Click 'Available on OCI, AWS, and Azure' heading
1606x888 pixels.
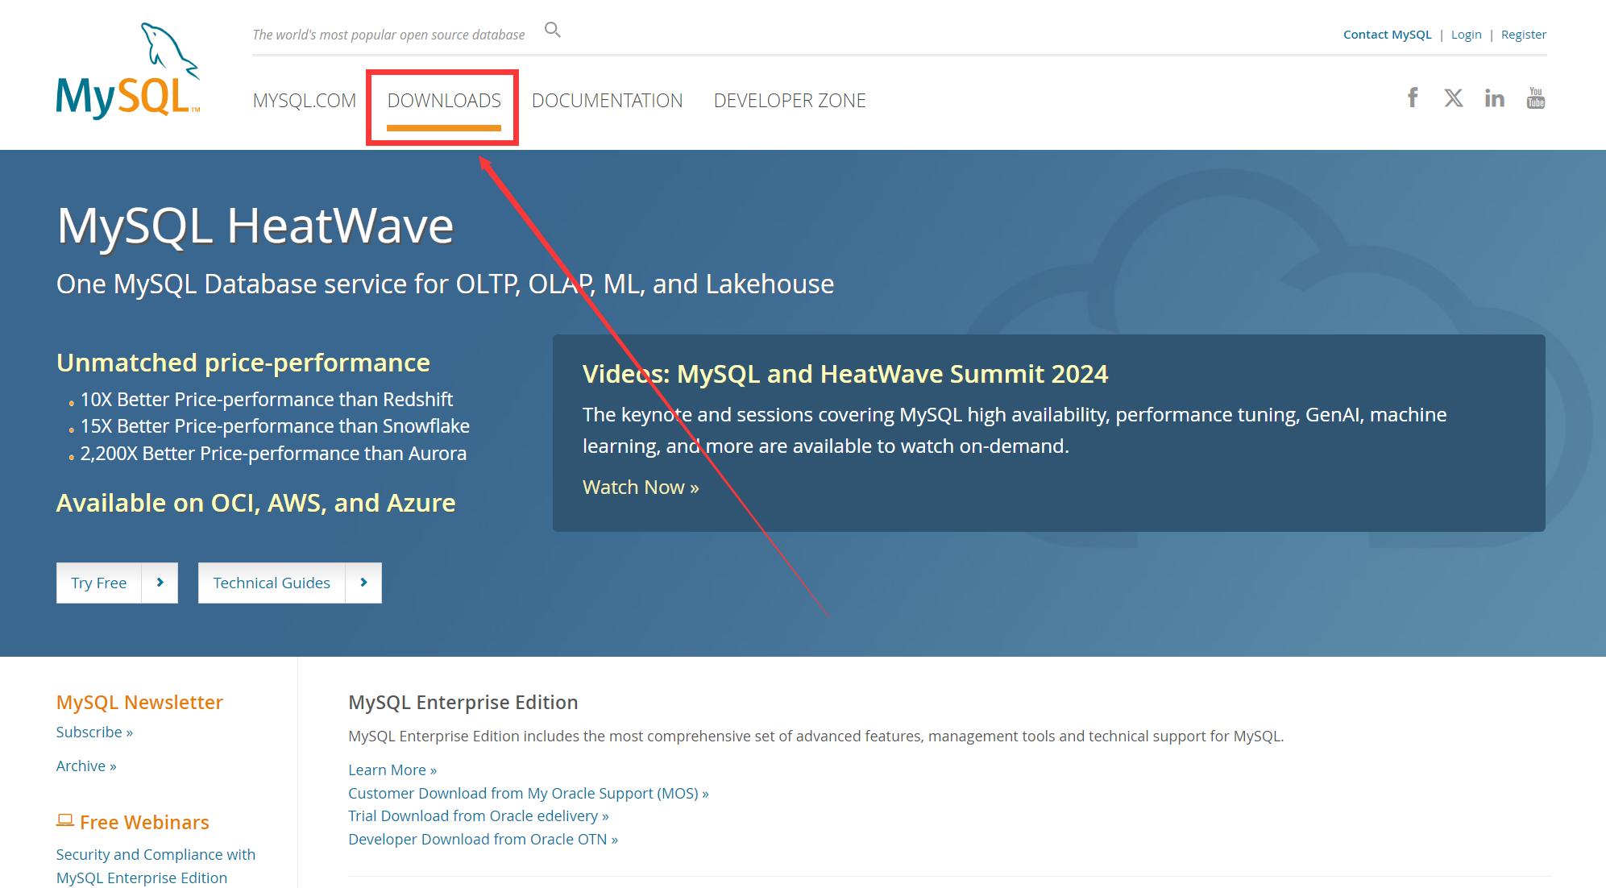click(256, 503)
